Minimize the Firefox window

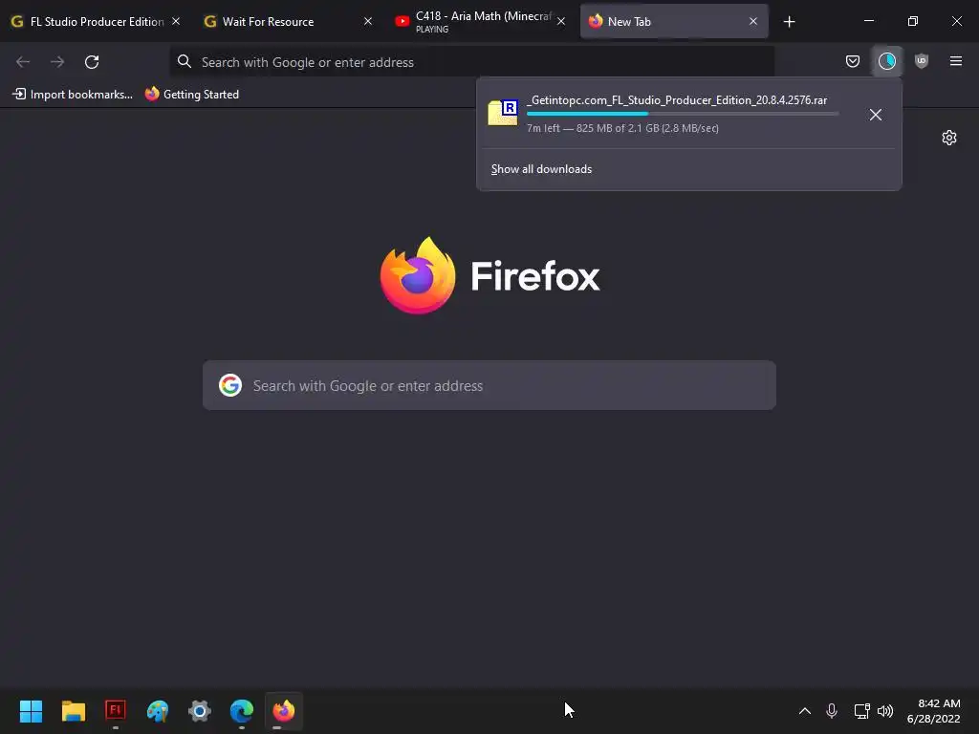point(868,21)
